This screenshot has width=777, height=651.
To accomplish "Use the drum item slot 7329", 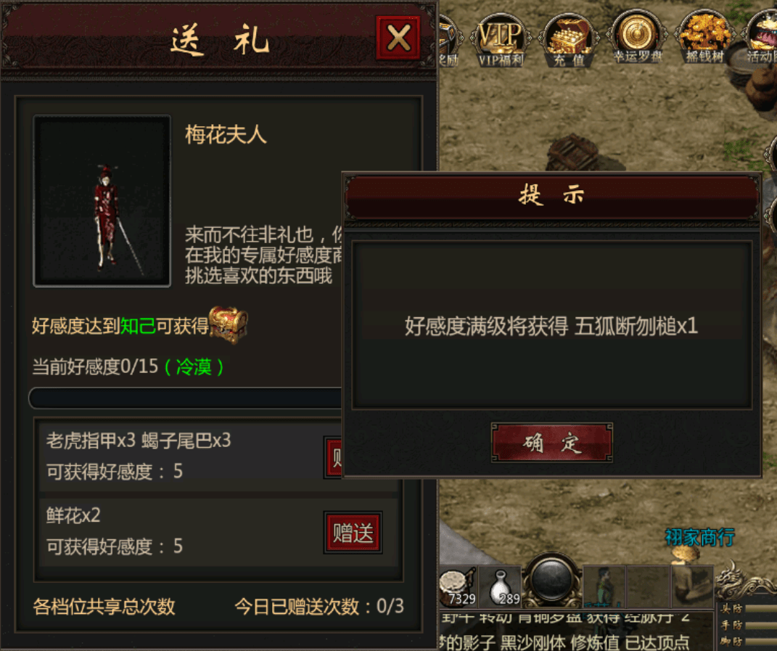I will [x=459, y=588].
